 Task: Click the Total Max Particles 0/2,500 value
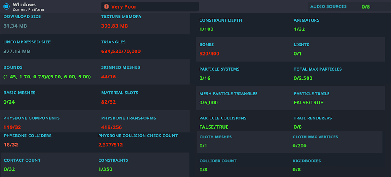303,78
